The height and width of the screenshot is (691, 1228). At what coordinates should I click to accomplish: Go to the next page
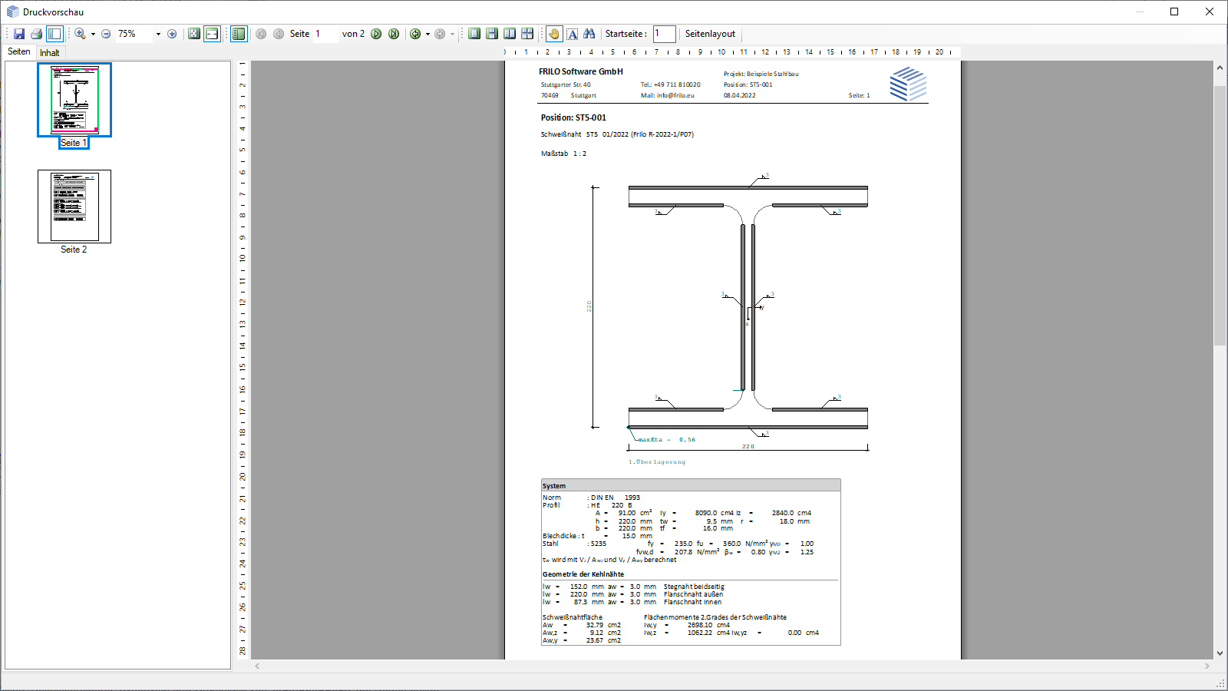click(x=376, y=34)
